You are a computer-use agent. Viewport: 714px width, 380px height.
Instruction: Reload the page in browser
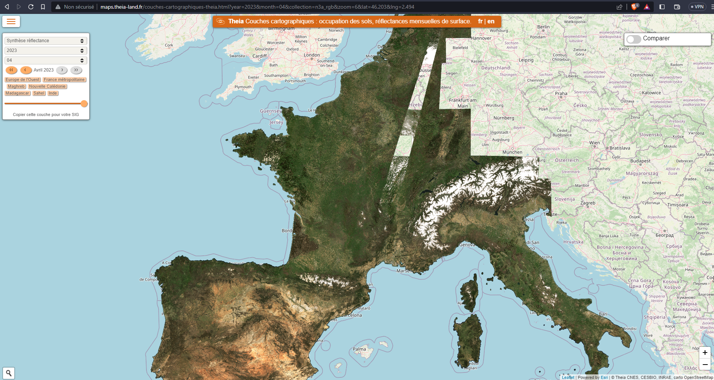[31, 7]
